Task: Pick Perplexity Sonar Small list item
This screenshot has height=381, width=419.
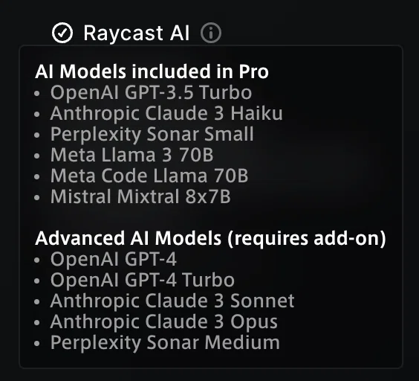Action: pos(152,134)
